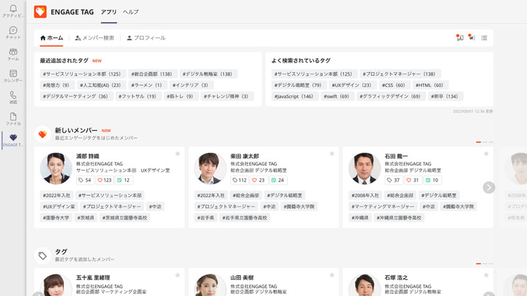The width and height of the screenshot is (527, 296).
Task: Open the list view icon in toolbar
Action: [x=484, y=38]
